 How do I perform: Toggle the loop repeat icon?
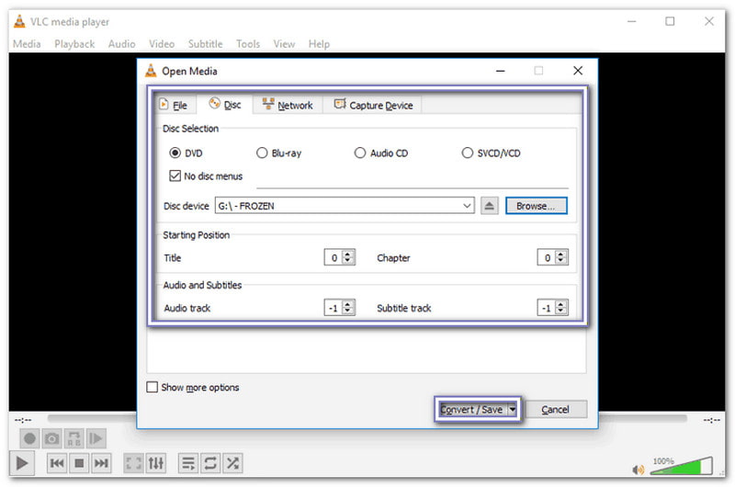(210, 463)
